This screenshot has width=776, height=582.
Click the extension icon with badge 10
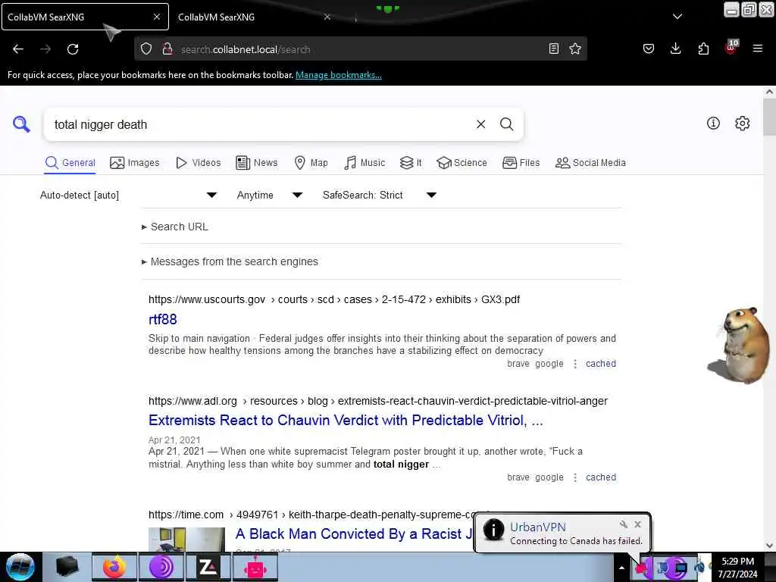pos(731,48)
